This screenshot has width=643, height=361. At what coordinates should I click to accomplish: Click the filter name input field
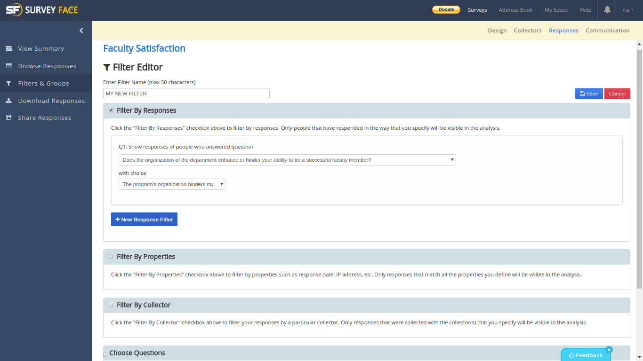tap(186, 94)
